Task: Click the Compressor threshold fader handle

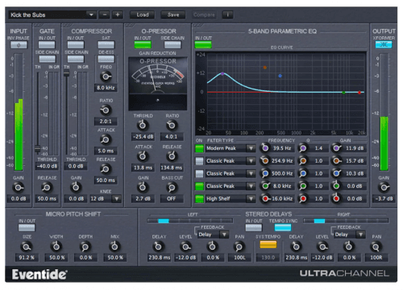Action: pos(66,72)
